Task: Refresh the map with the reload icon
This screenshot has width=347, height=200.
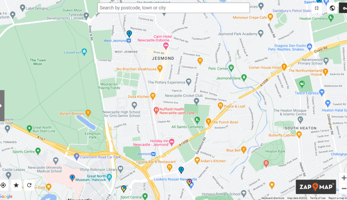Action: 29,185
